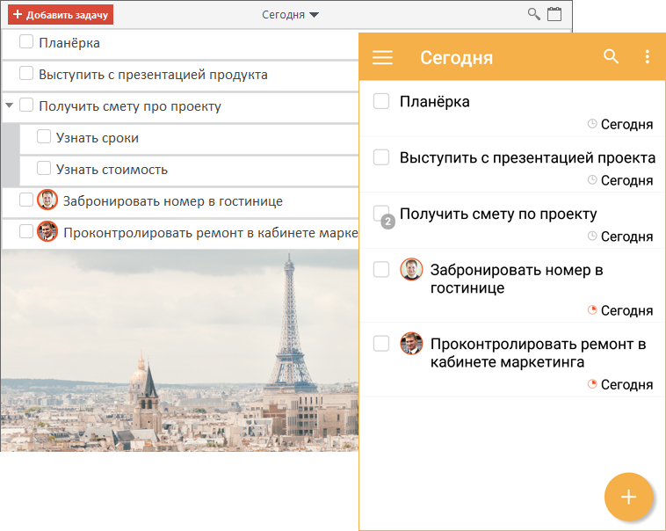Check Выступить с презентацией продукта checkbox
Screen dimensions: 666x531
point(26,73)
